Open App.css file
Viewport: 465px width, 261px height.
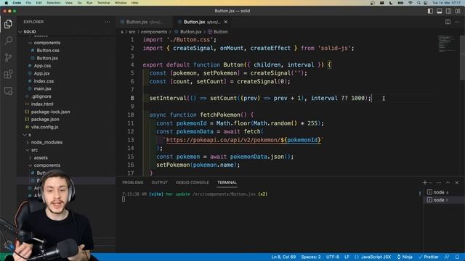[42, 66]
